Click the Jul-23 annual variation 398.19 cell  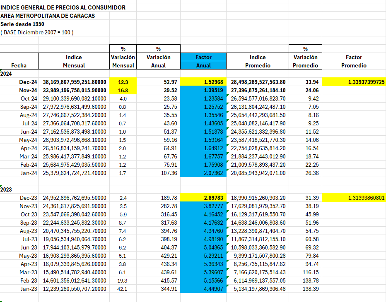pos(158,239)
